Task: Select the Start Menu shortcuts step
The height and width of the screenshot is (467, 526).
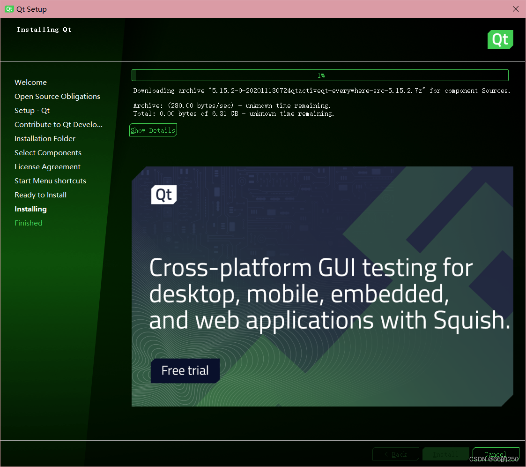Action: click(50, 181)
